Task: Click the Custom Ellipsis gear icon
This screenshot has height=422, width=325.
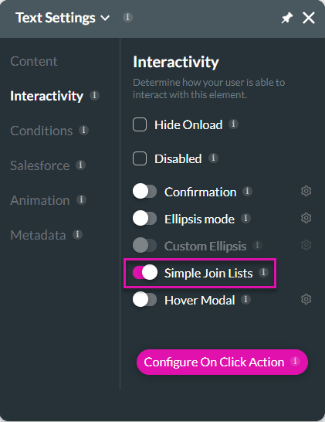Action: coord(306,245)
